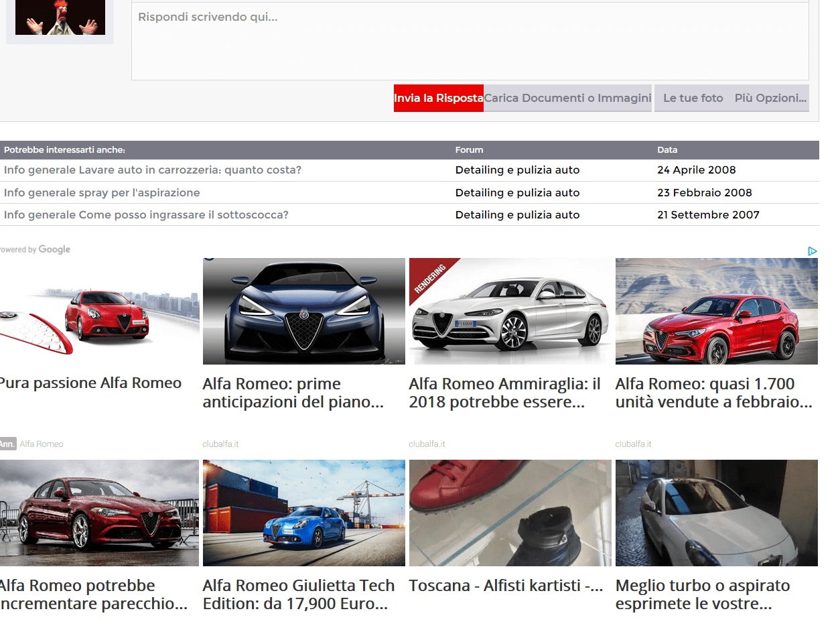Click the 'Potrebbe interessarti anche:' header
This screenshot has height=642, width=838.
point(64,150)
